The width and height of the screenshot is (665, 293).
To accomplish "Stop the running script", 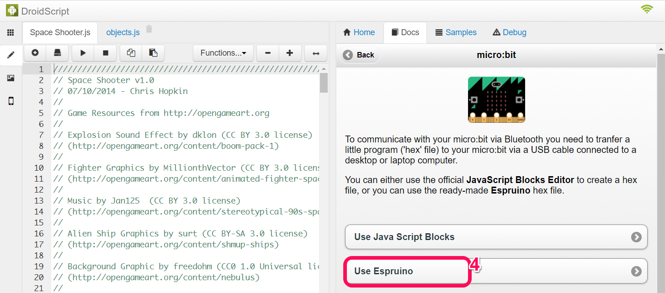I will [106, 53].
